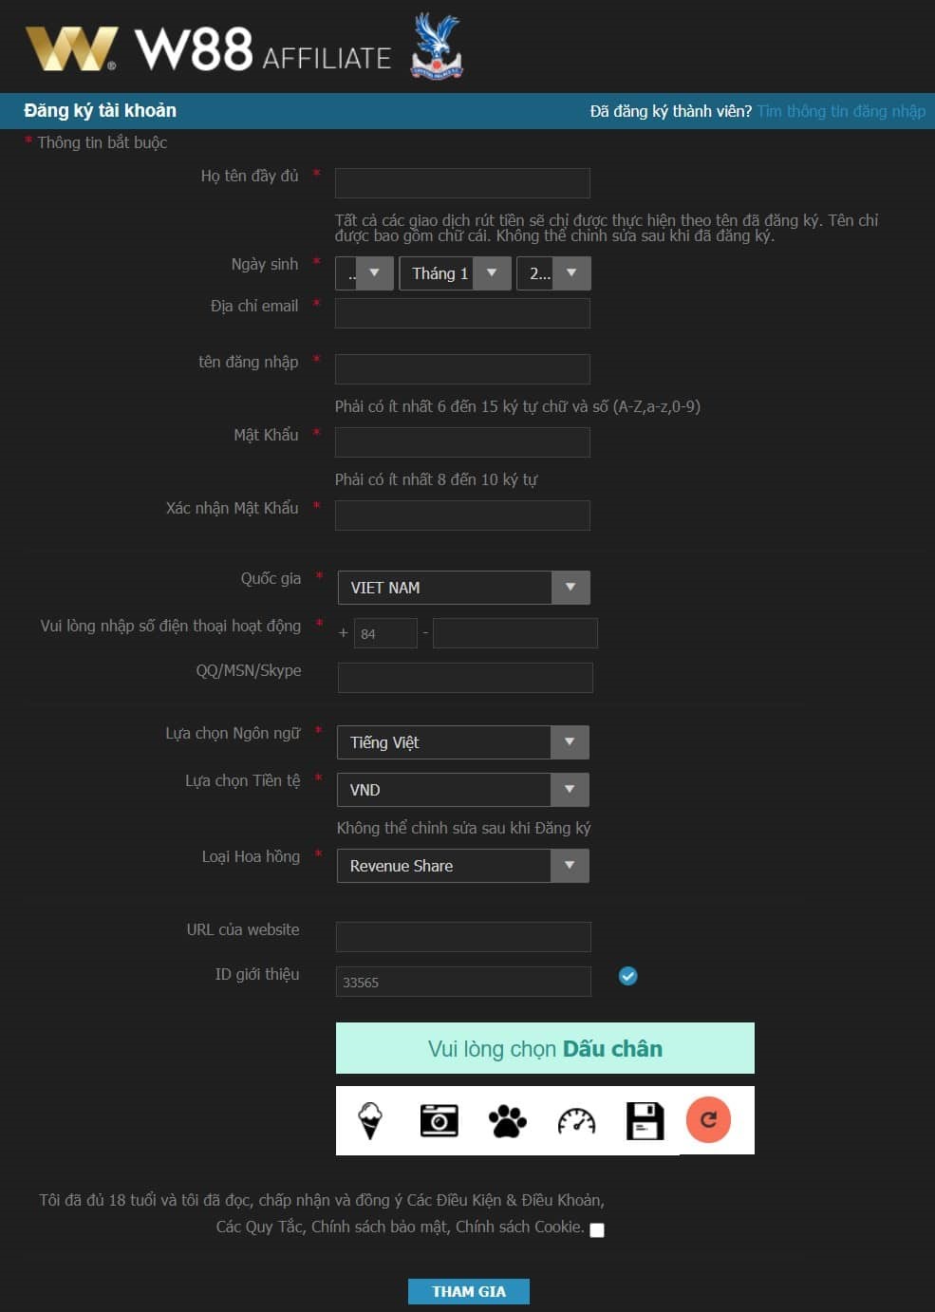Focus the Mật Khẩu password field

pos(462,442)
